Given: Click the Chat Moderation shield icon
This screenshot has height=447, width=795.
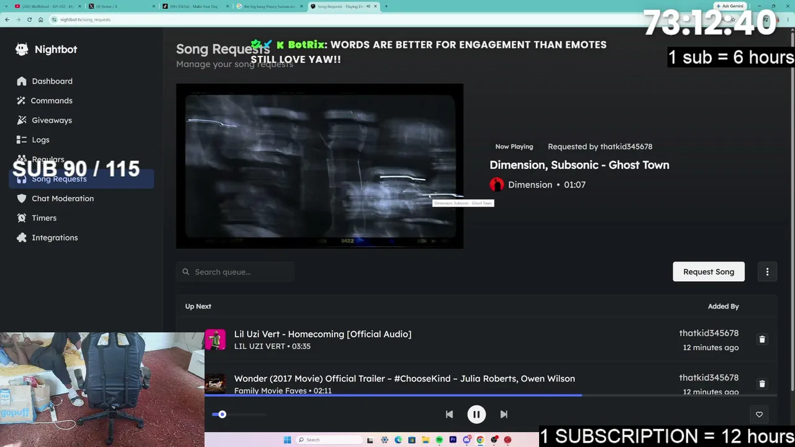Looking at the screenshot, I should tap(22, 199).
